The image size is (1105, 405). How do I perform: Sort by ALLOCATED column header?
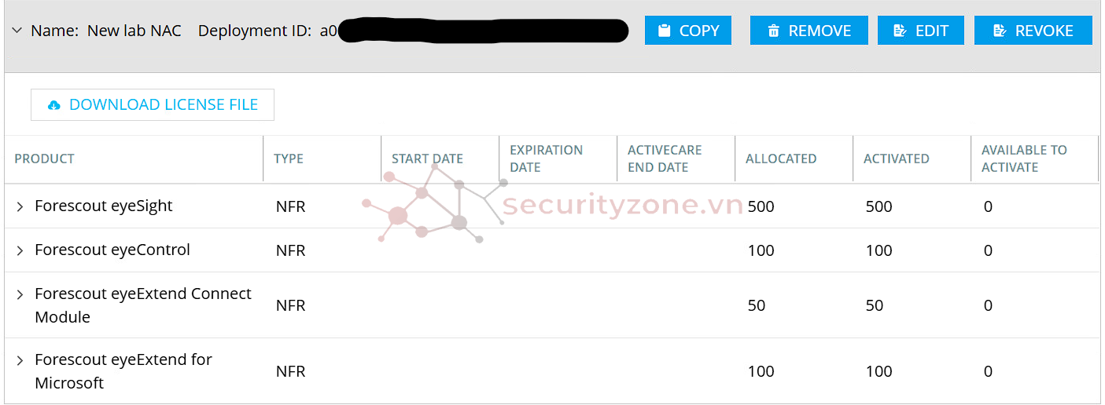781,159
